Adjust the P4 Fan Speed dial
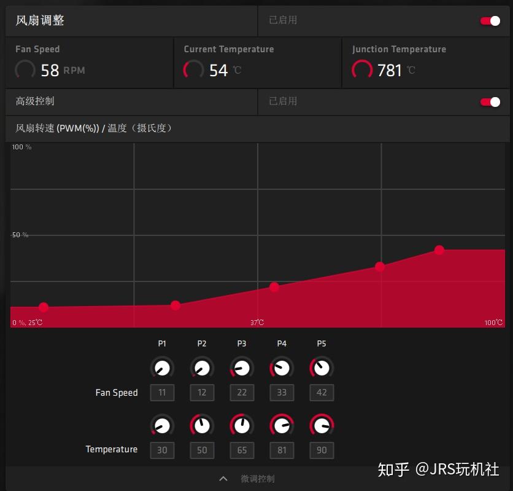Image resolution: width=513 pixels, height=491 pixels. tap(282, 367)
